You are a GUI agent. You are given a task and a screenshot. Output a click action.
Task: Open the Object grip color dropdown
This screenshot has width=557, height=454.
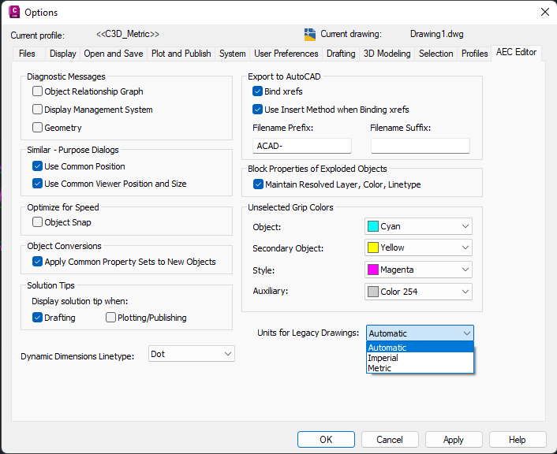tap(418, 226)
